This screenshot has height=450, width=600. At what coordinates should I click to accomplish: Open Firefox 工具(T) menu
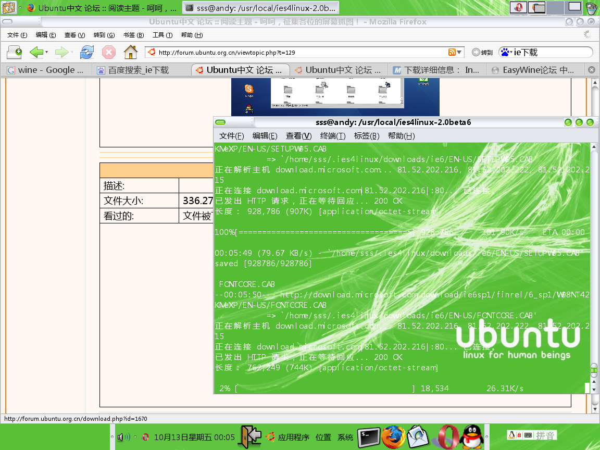point(162,35)
